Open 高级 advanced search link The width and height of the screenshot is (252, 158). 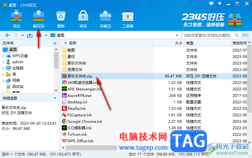[246, 35]
